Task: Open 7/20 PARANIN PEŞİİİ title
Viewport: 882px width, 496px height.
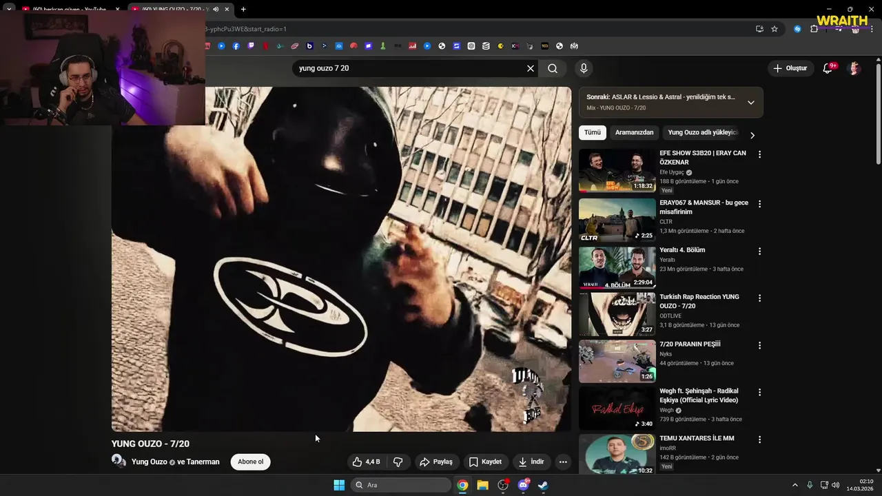Action: click(x=690, y=344)
